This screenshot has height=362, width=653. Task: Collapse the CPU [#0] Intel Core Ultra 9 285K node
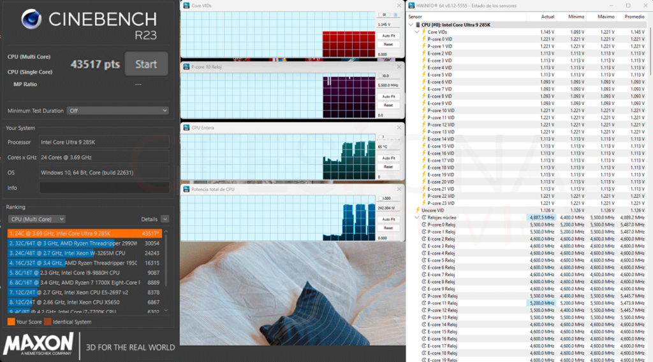click(x=411, y=25)
